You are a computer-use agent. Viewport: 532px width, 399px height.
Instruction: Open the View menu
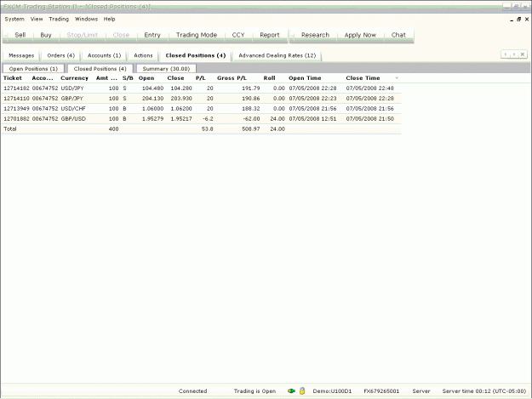[37, 19]
